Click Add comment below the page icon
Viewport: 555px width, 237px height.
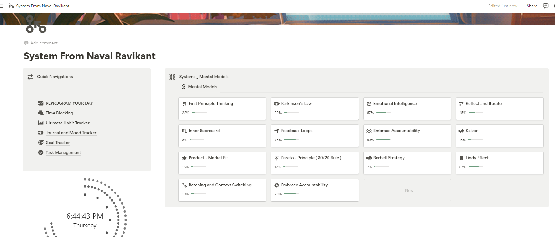pos(44,43)
